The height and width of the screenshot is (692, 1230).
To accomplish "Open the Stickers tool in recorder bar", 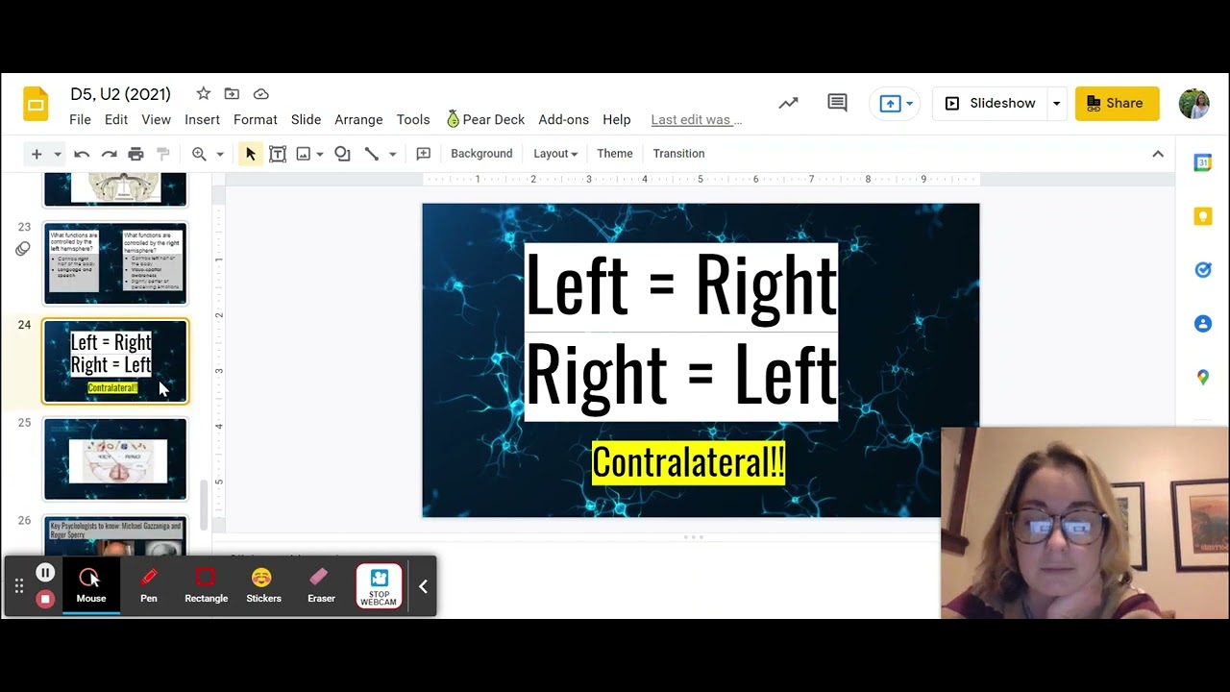I will coord(263,585).
